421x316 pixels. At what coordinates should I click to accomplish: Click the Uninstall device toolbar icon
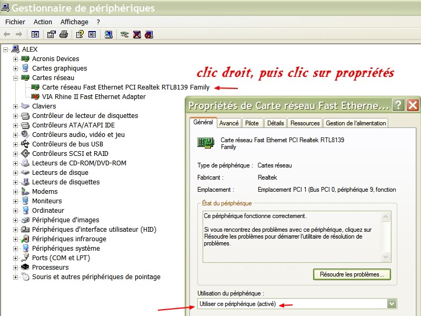137,35
